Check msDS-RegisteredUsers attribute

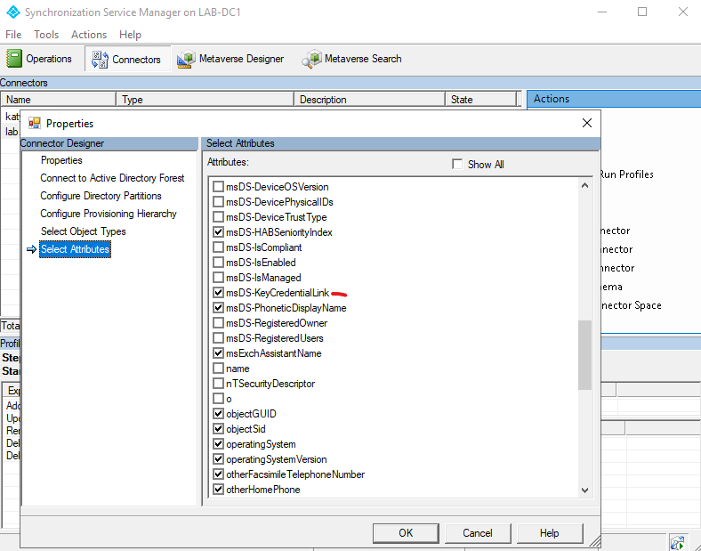[218, 338]
